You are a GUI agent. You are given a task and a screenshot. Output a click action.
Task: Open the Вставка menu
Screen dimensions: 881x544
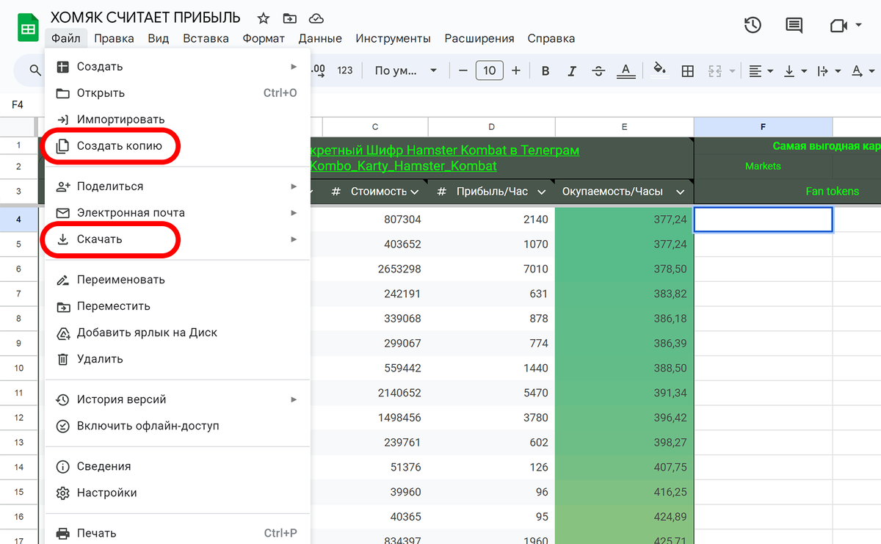[206, 38]
